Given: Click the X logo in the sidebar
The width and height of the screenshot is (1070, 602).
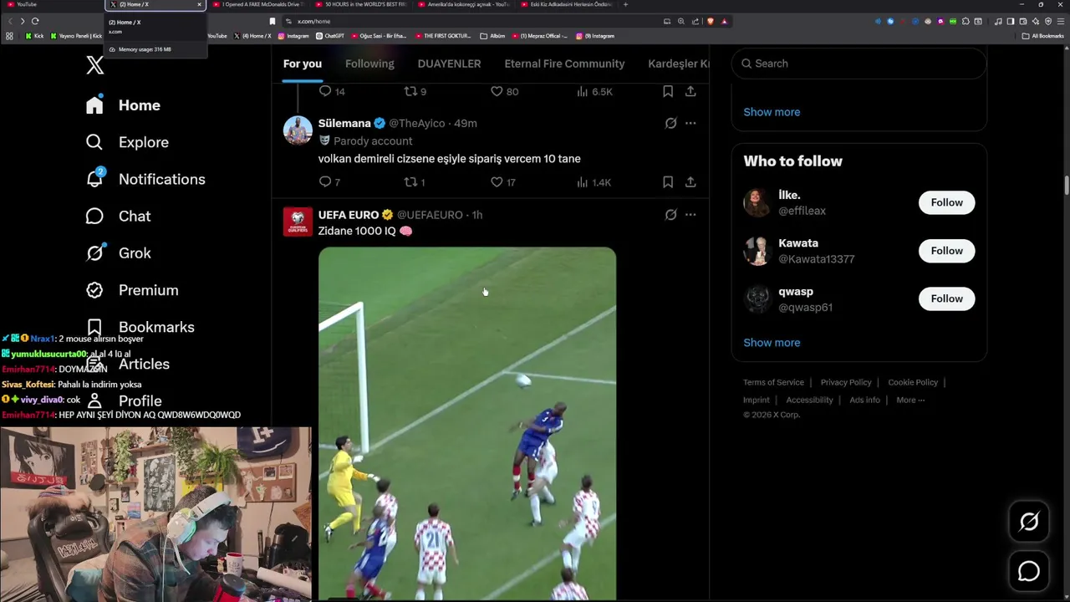Looking at the screenshot, I should 94,65.
